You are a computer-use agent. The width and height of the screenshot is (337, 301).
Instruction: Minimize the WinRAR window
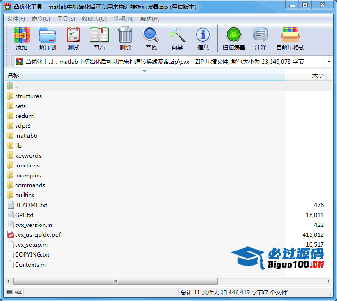292,5
